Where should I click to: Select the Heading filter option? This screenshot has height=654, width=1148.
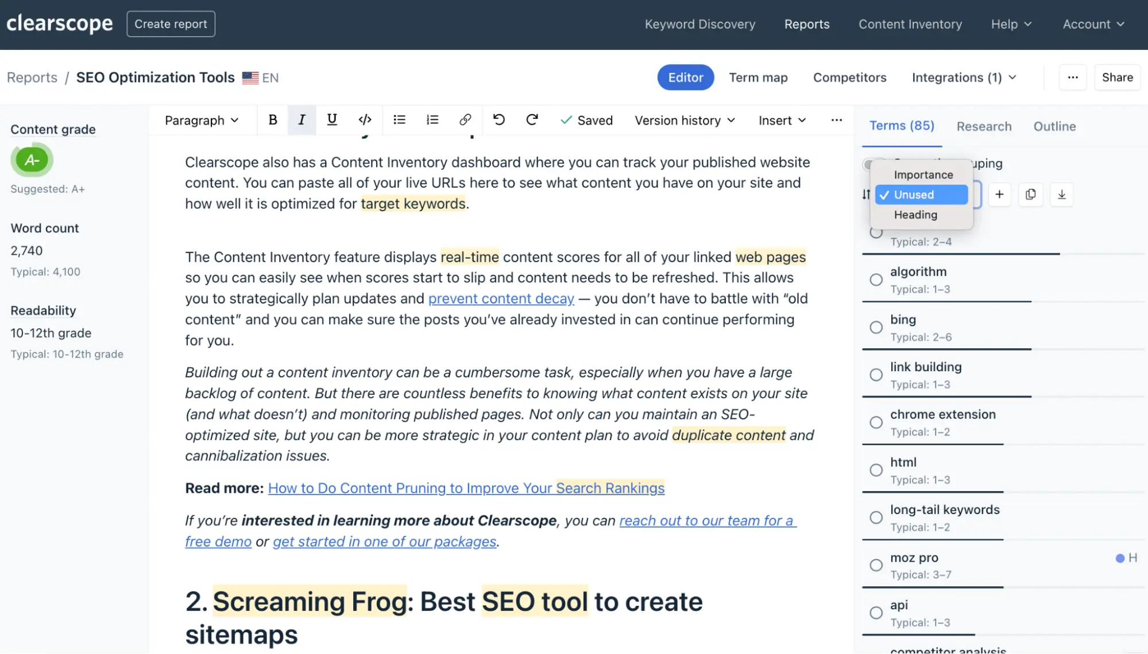915,215
